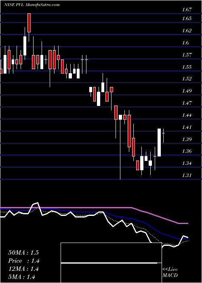Click the 1.6 price axis label
The height and width of the screenshot is (283, 202).
(186, 42)
